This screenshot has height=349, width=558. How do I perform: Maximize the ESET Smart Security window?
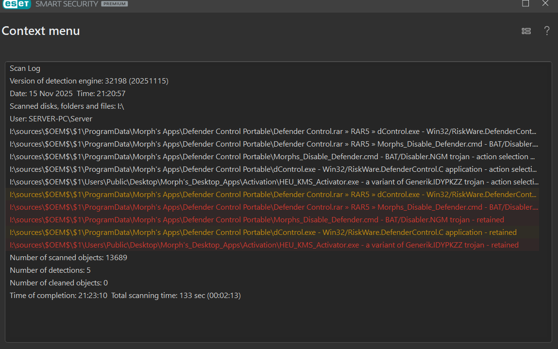coord(525,3)
